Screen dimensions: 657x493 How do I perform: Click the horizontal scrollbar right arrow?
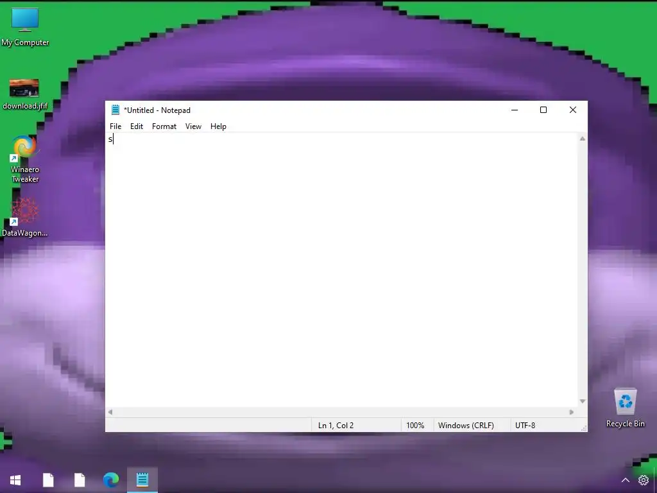[572, 412]
